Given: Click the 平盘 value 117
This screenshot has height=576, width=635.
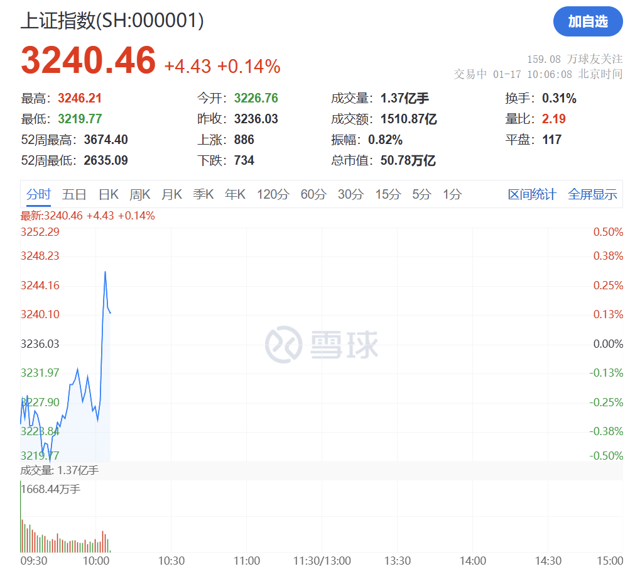Looking at the screenshot, I should 551,140.
